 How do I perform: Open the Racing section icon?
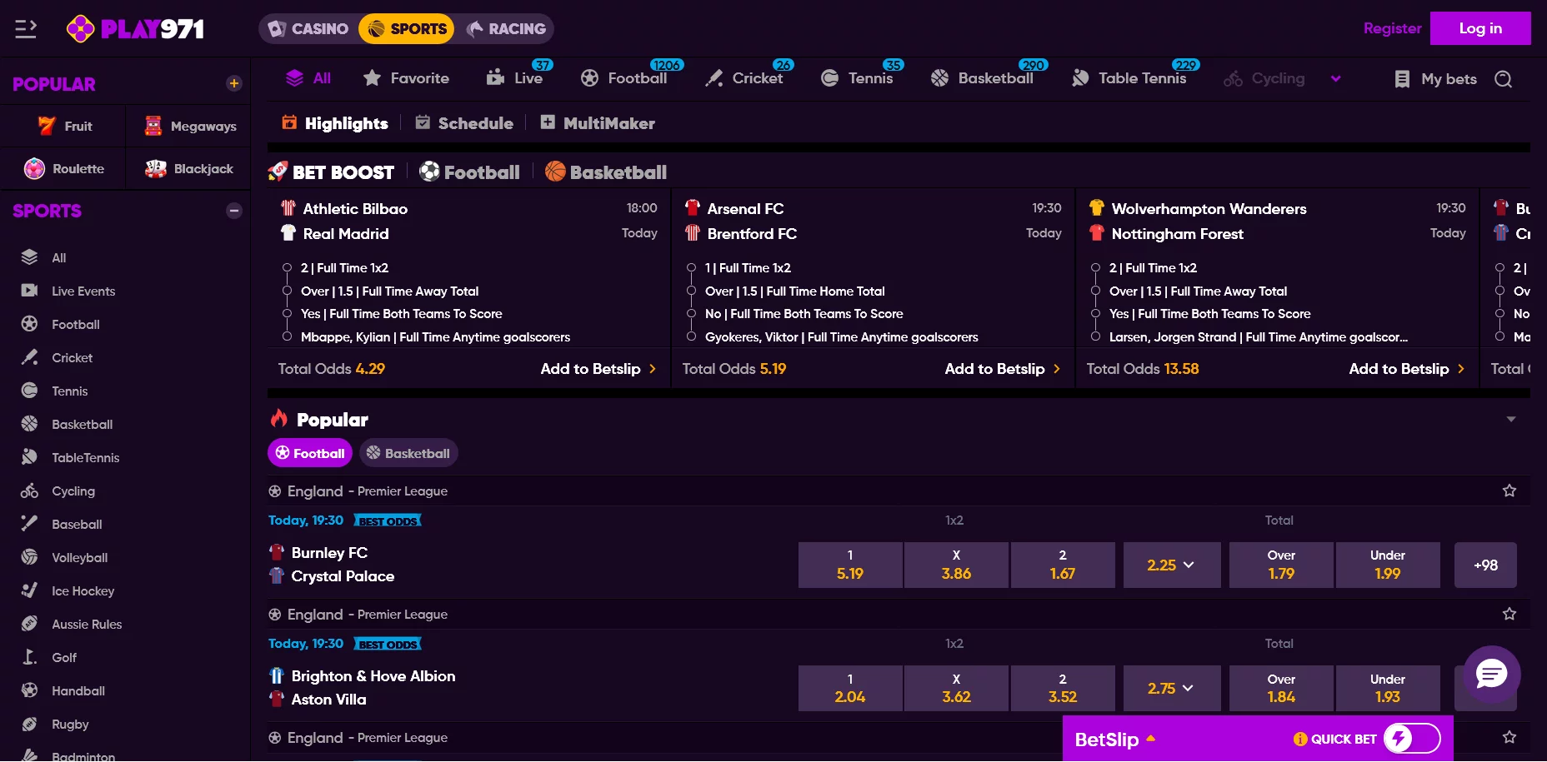coord(475,27)
